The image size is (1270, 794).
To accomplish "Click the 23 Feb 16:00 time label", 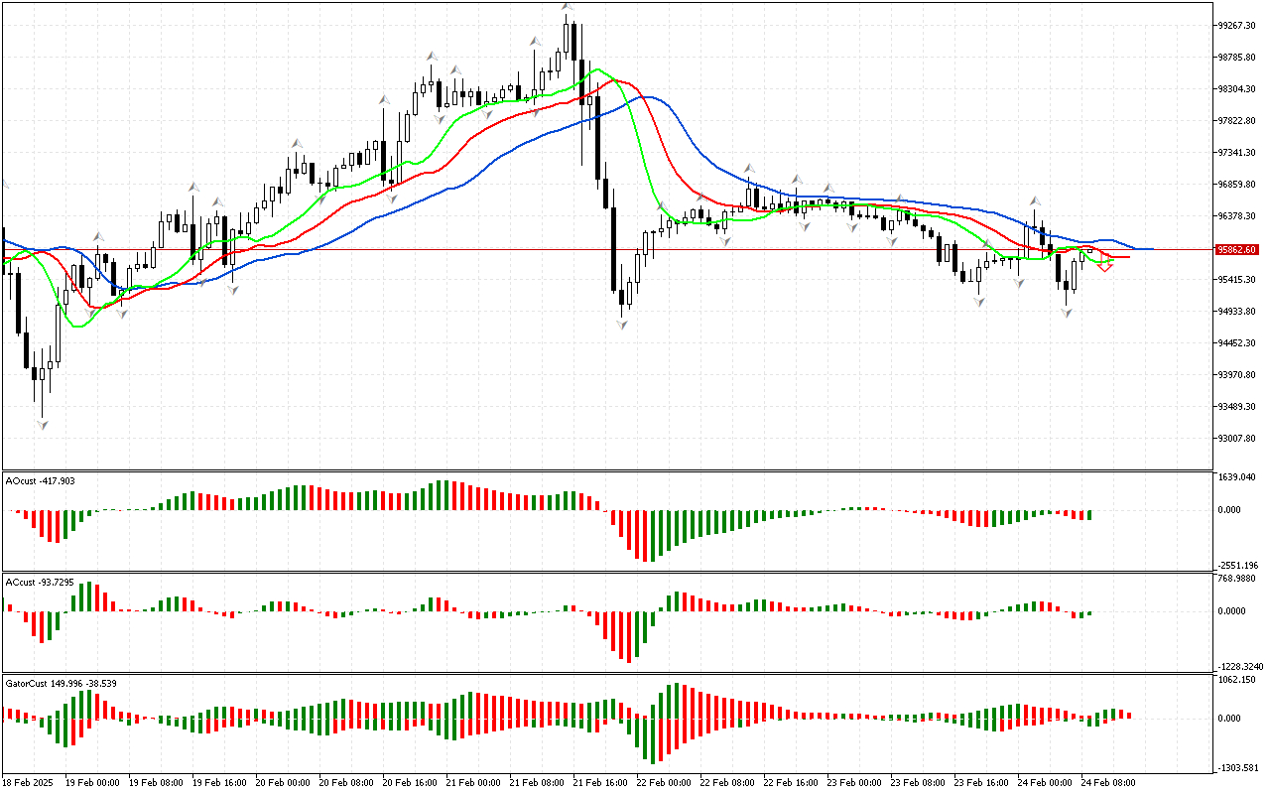I will (x=981, y=783).
